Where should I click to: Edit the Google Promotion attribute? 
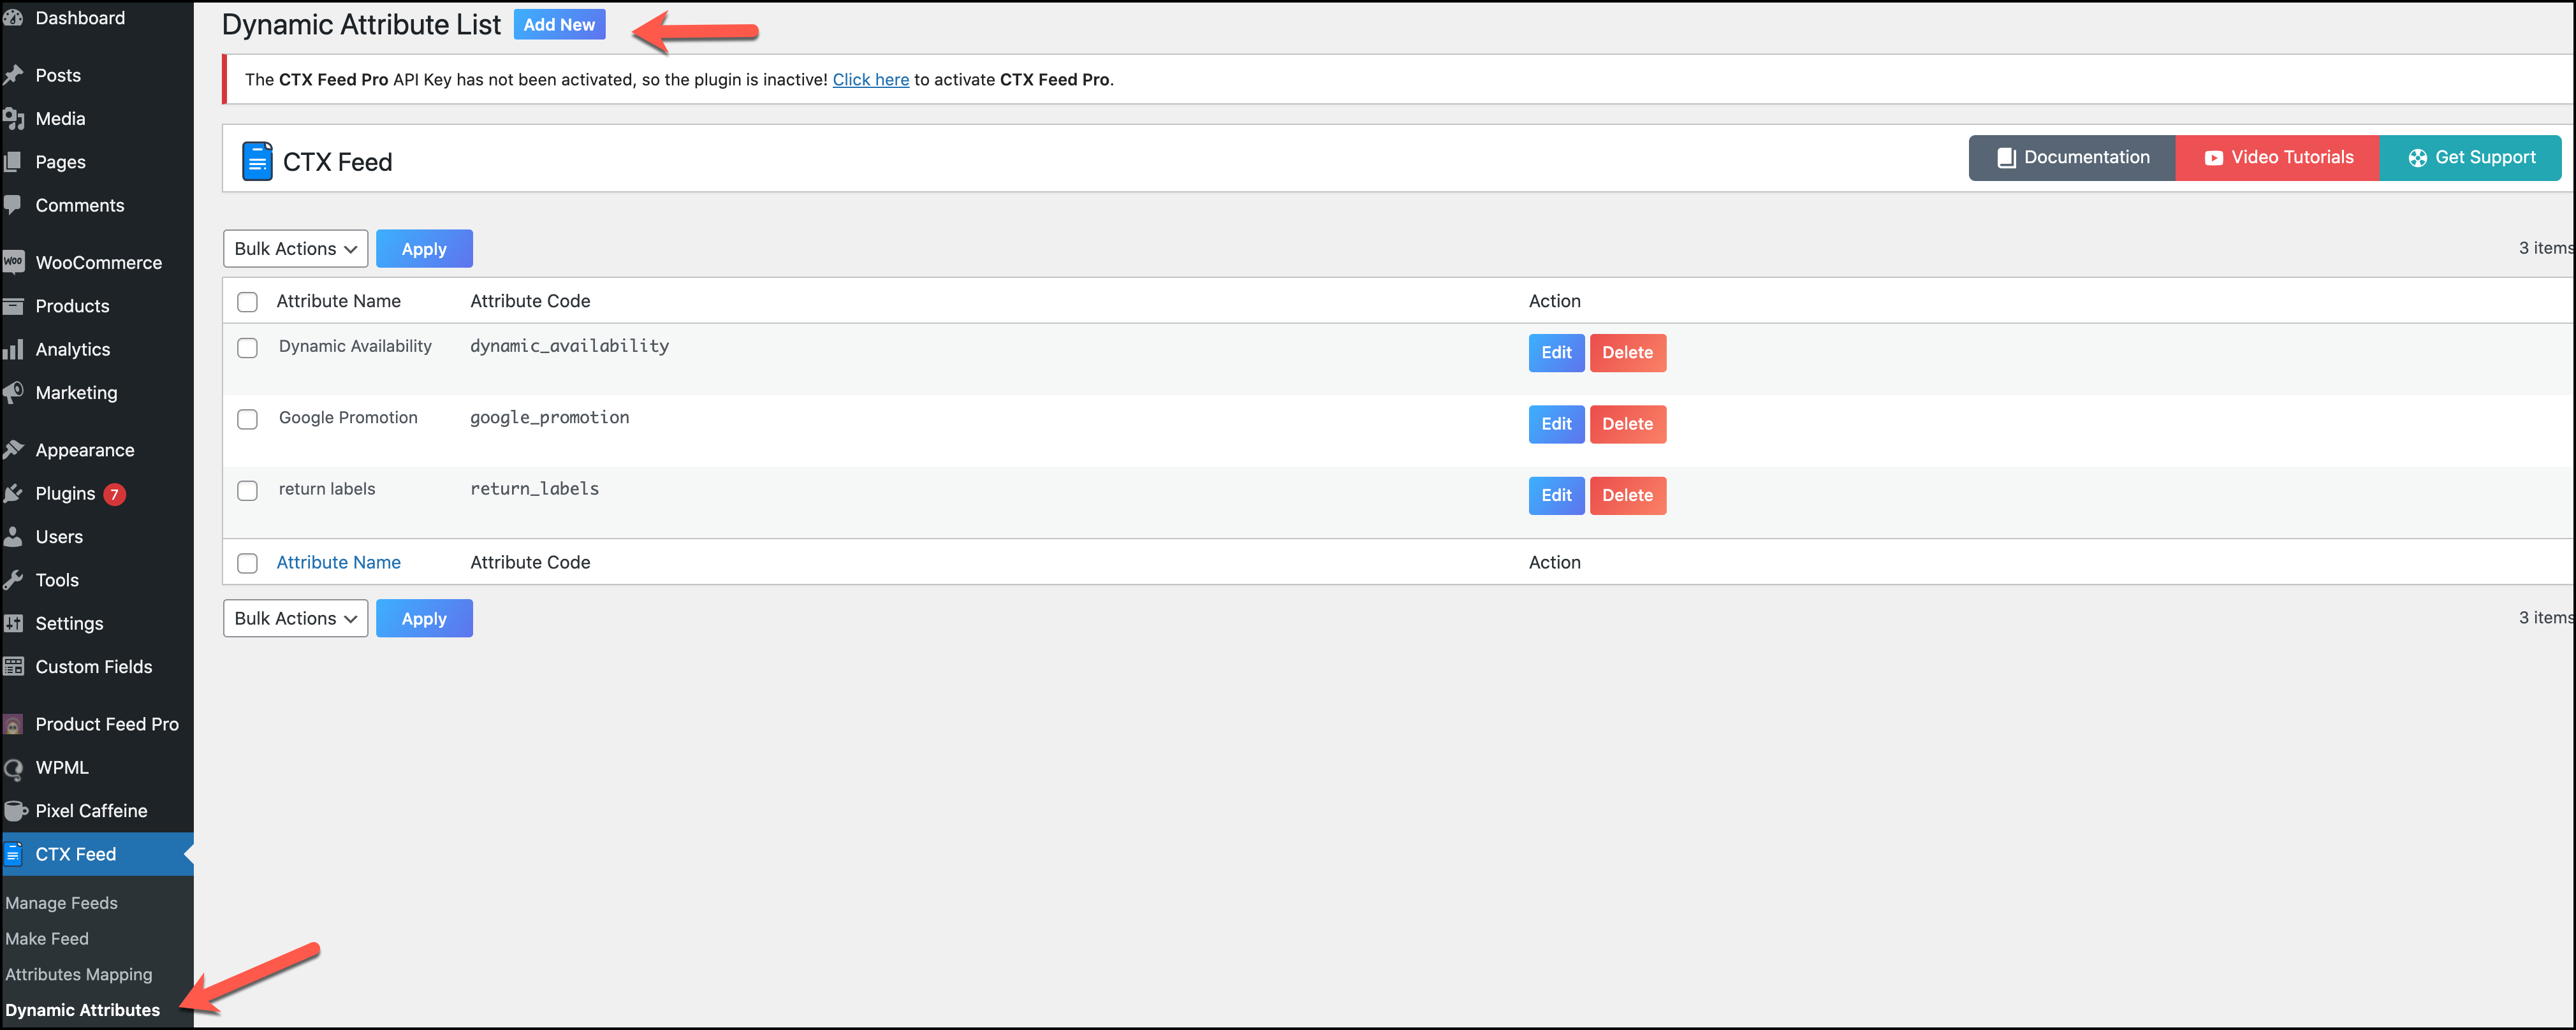click(1556, 424)
